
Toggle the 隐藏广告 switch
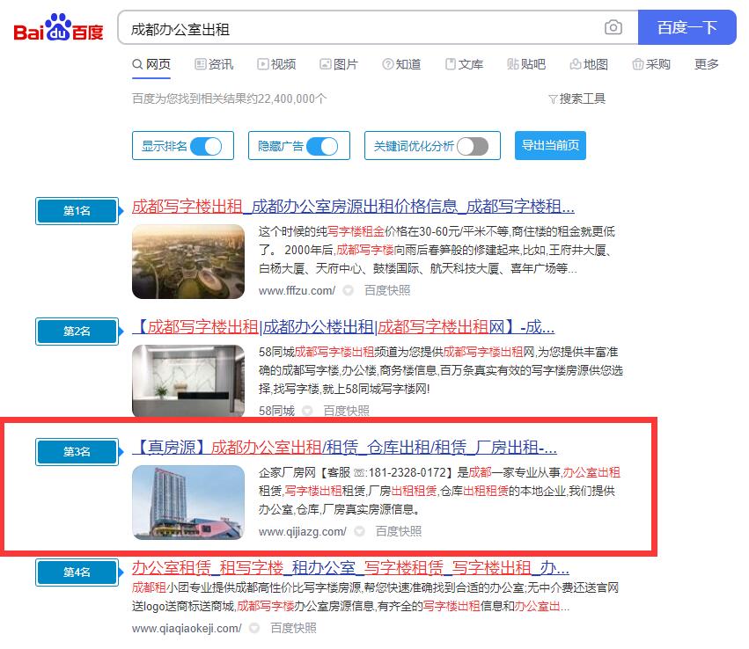point(322,146)
